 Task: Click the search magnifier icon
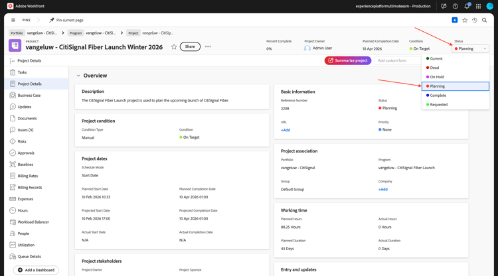pos(484,20)
